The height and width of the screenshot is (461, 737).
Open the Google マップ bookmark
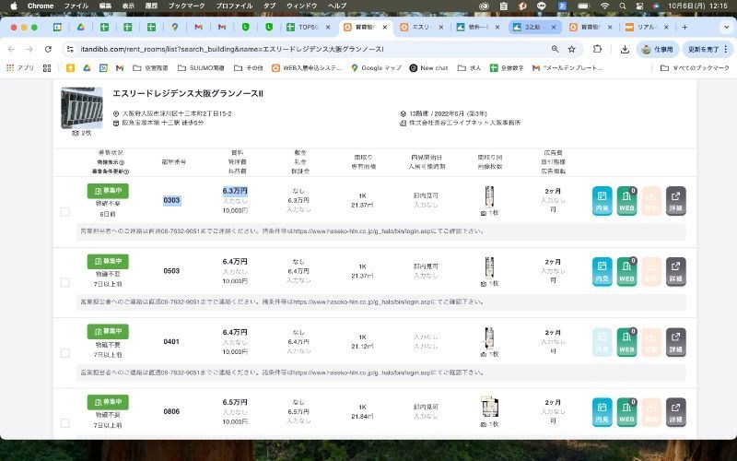(376, 68)
